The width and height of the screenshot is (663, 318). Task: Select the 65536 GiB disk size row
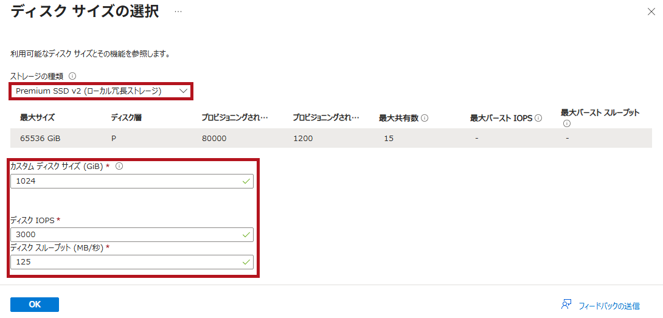[x=331, y=138]
